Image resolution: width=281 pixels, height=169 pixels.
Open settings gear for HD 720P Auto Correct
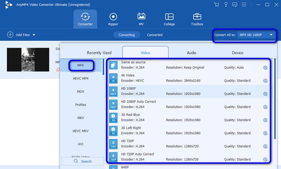[265, 159]
